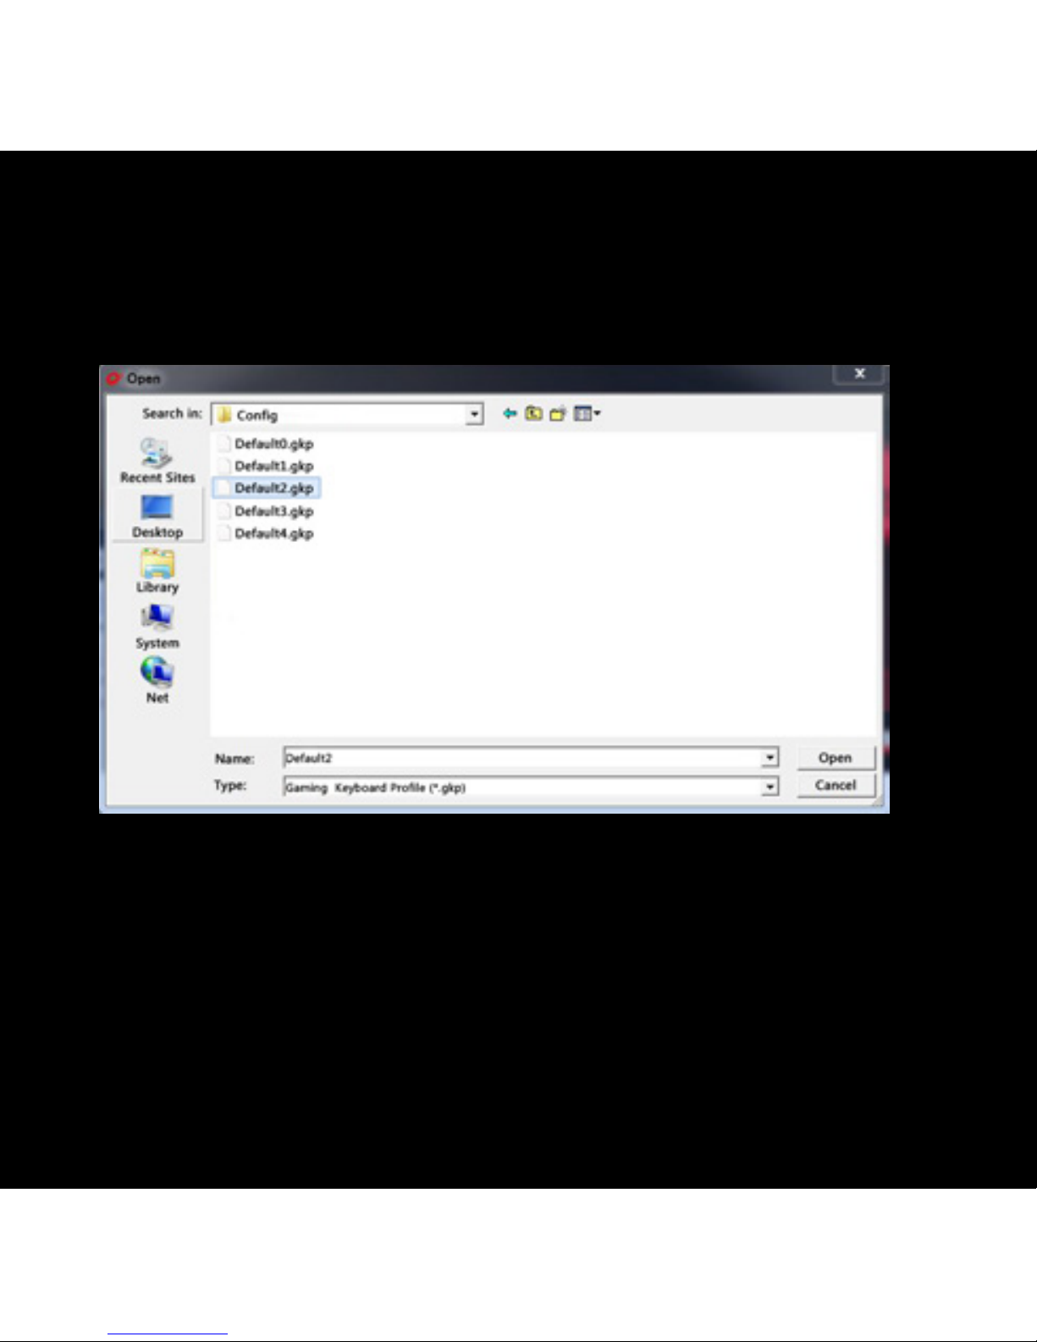Expand the Type filter dropdown arrow

tap(769, 787)
